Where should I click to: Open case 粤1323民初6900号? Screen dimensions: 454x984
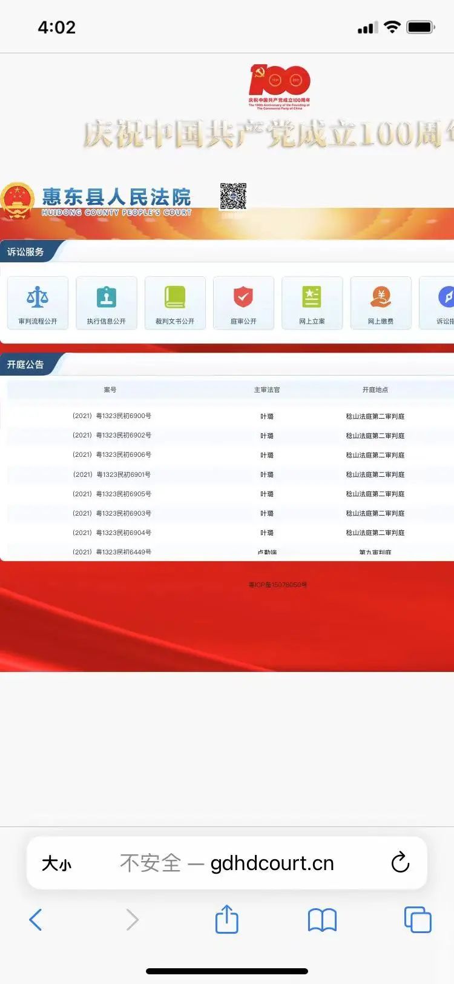coord(112,416)
